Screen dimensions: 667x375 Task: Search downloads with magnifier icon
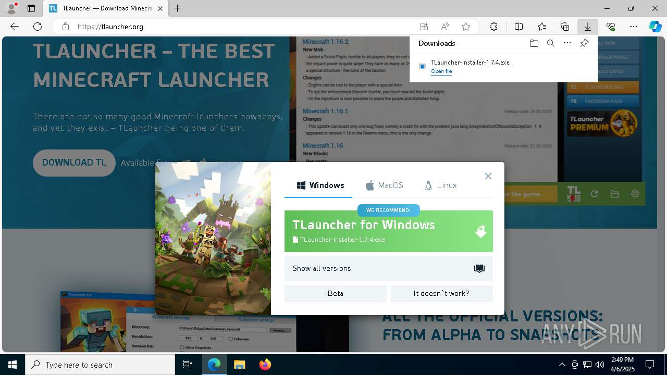tap(551, 43)
